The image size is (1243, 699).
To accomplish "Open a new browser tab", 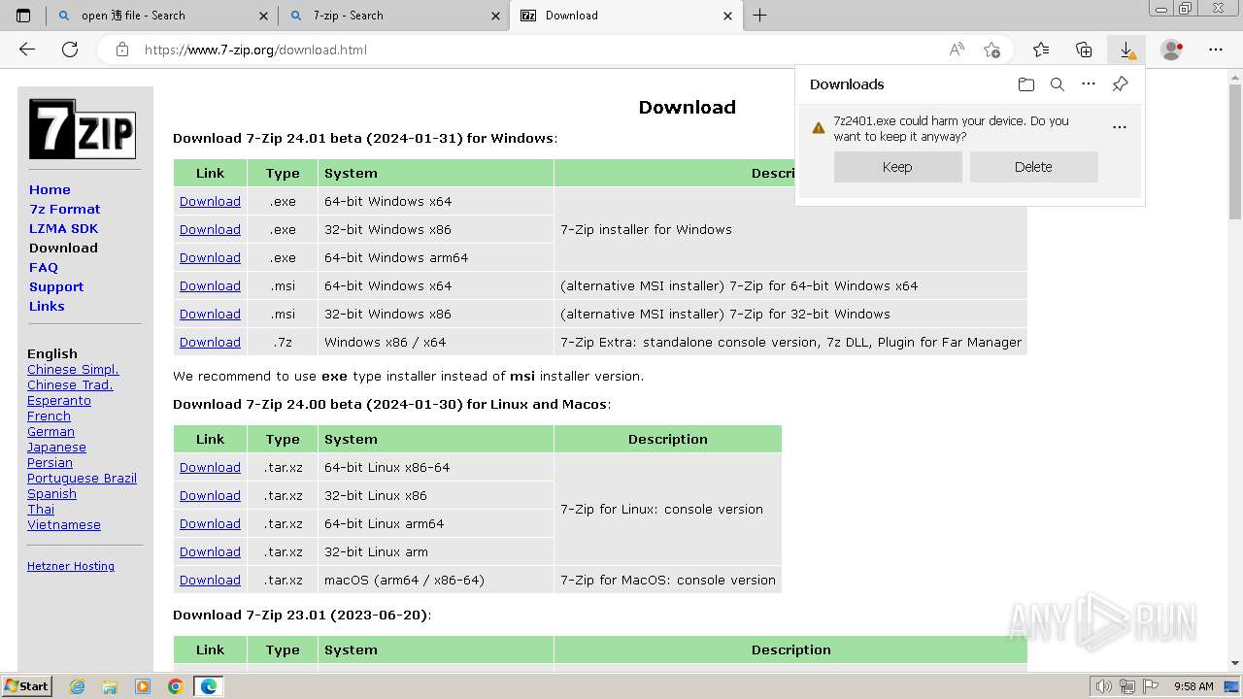I will [759, 16].
